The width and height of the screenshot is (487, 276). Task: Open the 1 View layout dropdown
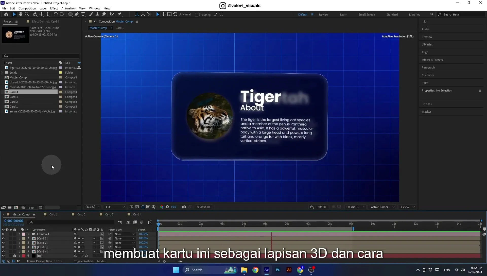point(408,207)
